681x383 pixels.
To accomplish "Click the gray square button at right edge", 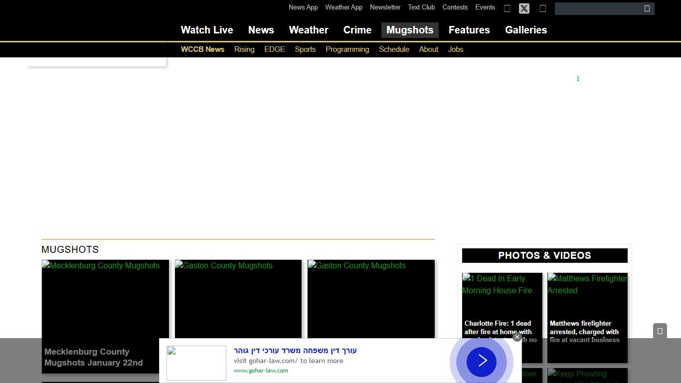I will point(660,331).
